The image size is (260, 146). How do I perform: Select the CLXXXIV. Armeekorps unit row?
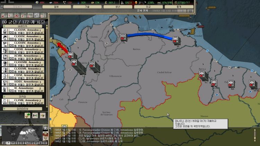pos(23,44)
